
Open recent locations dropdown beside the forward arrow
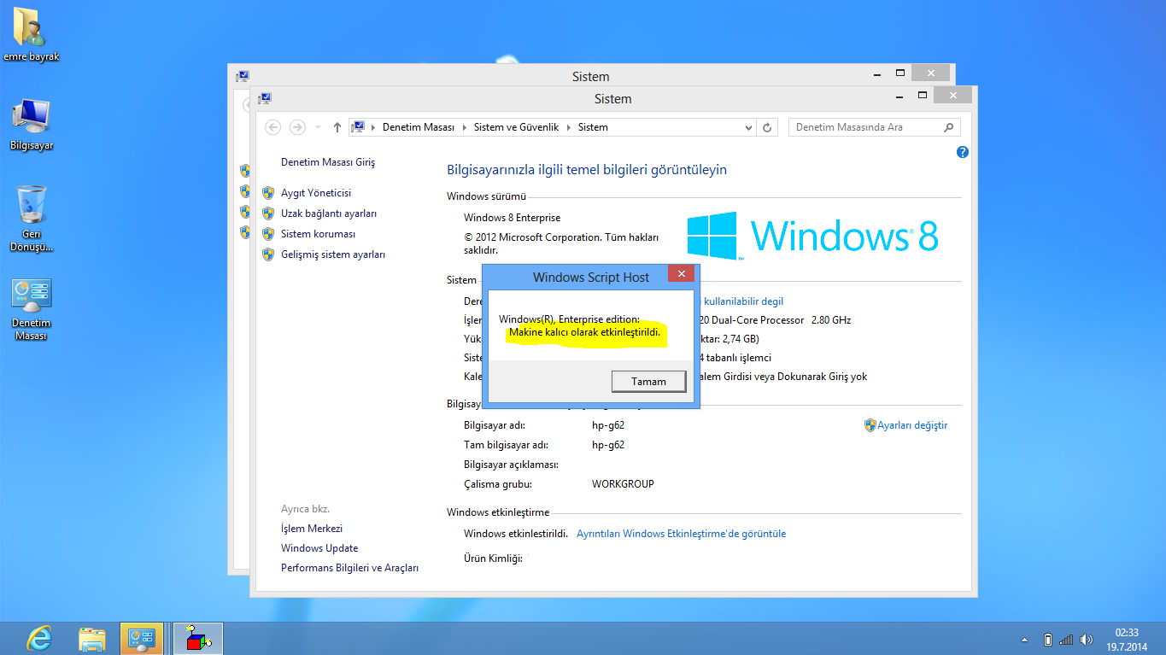point(318,127)
